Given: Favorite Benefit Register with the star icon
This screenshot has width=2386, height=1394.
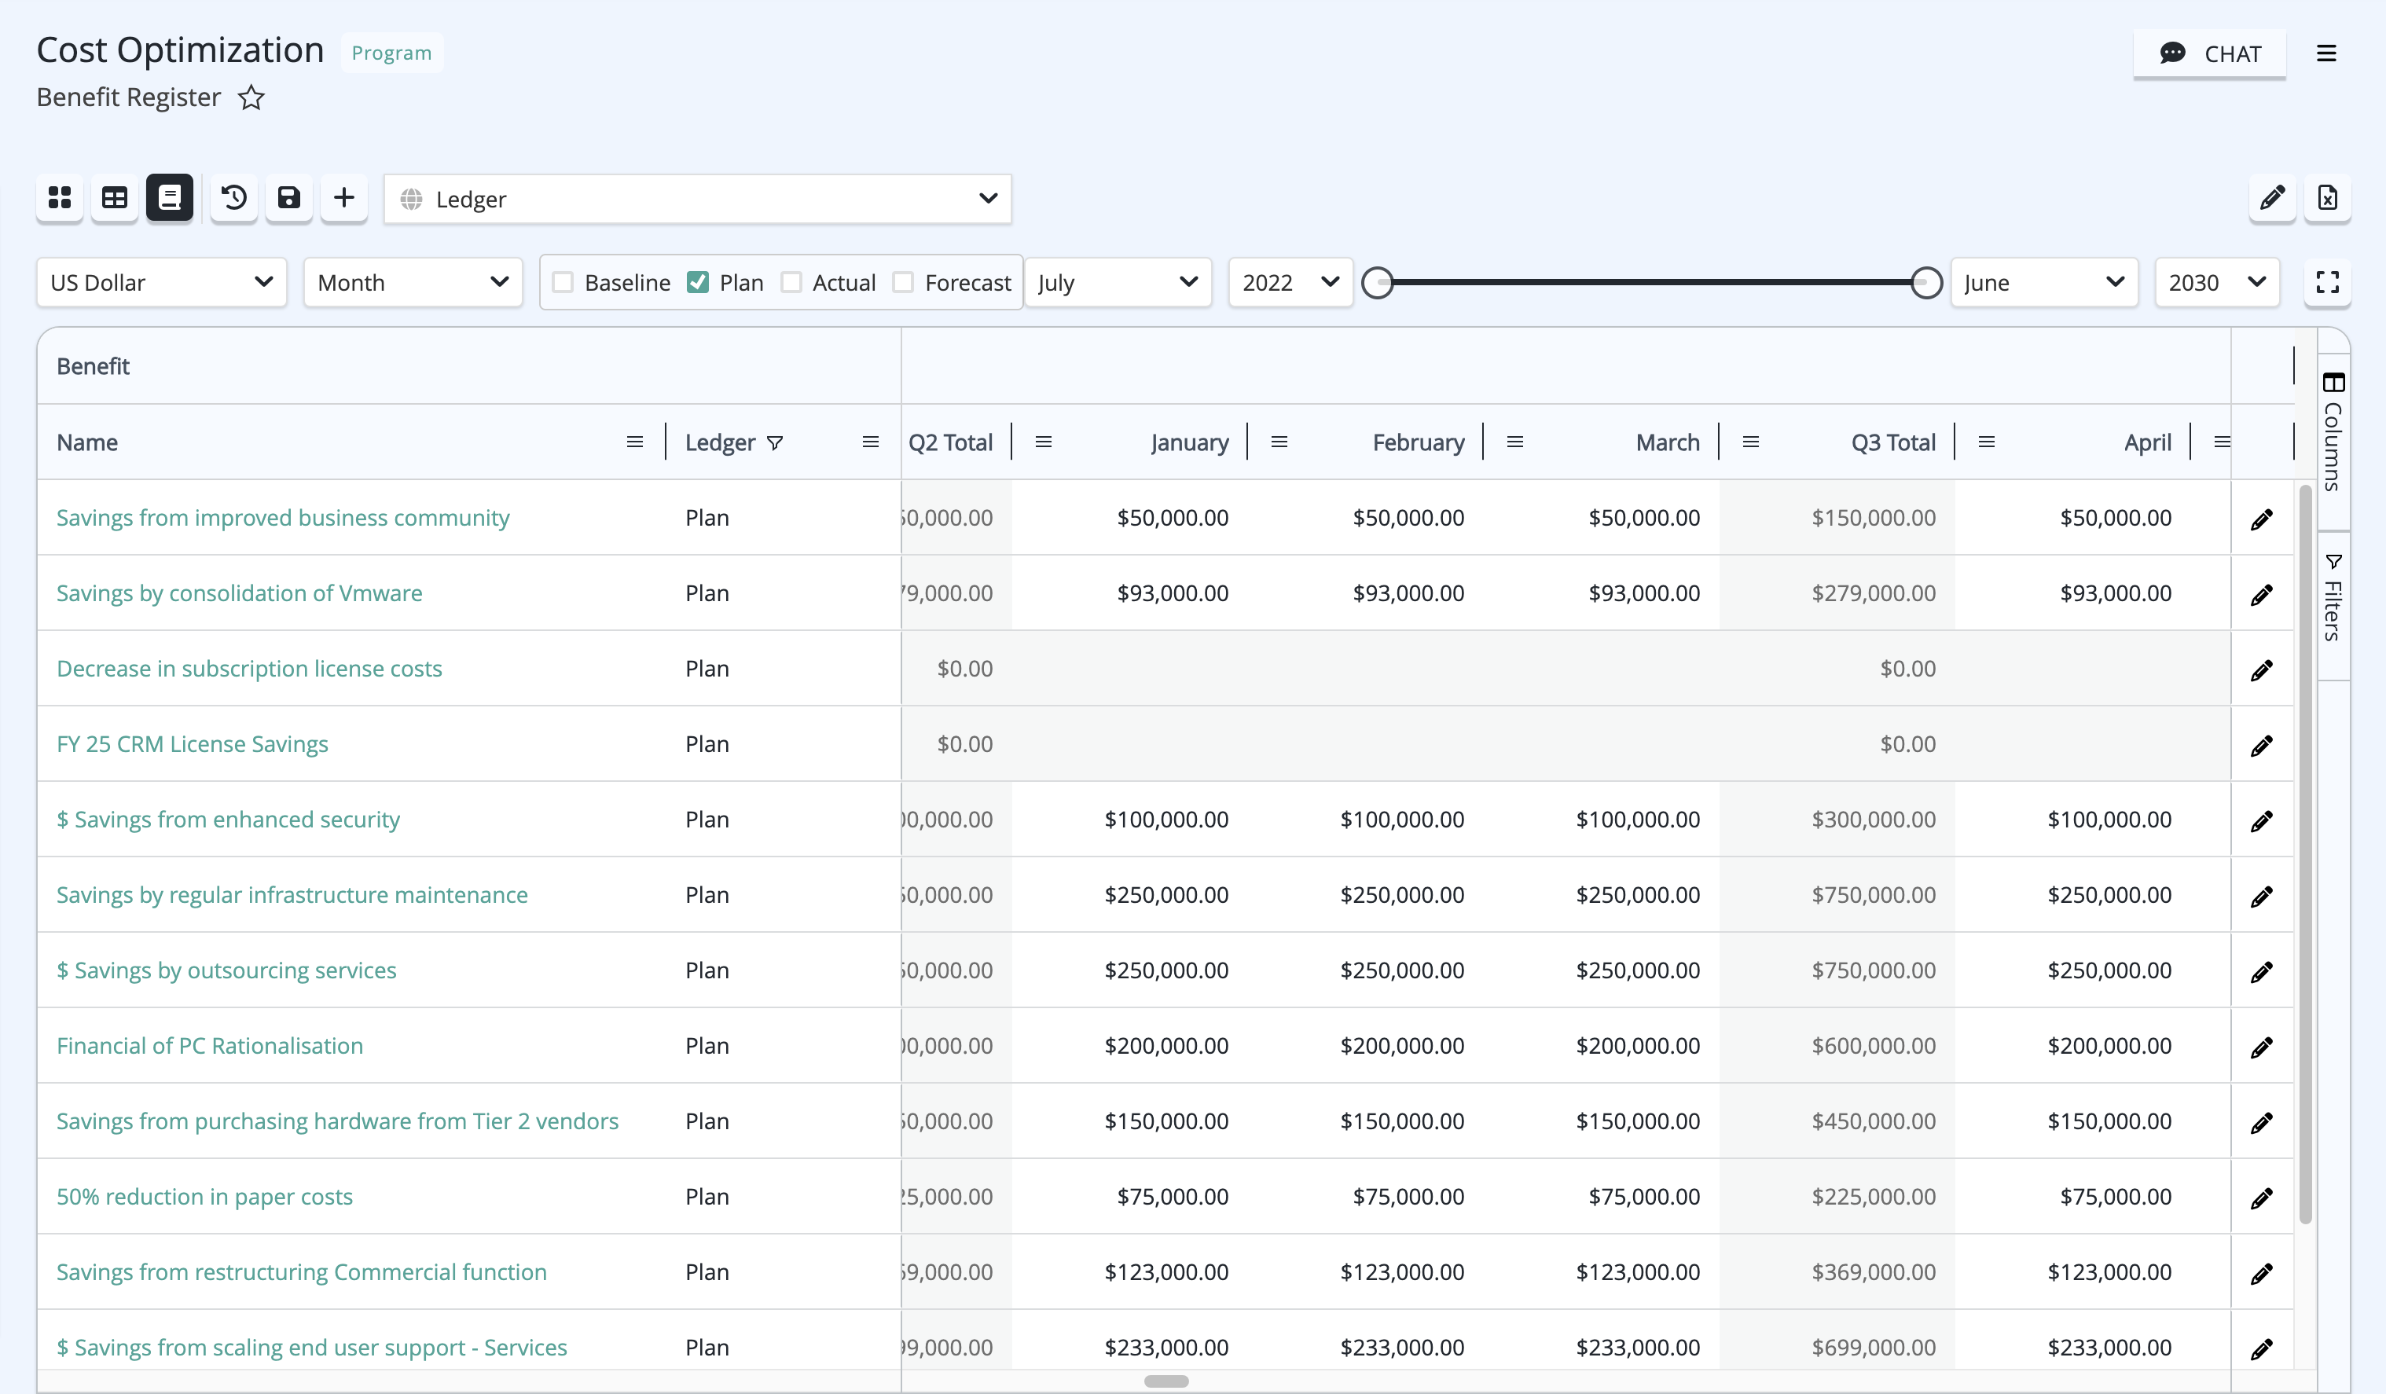Looking at the screenshot, I should click(x=251, y=97).
